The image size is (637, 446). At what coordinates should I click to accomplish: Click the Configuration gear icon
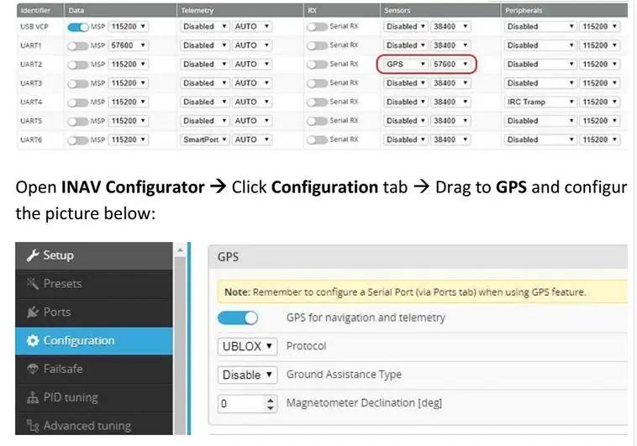[33, 340]
